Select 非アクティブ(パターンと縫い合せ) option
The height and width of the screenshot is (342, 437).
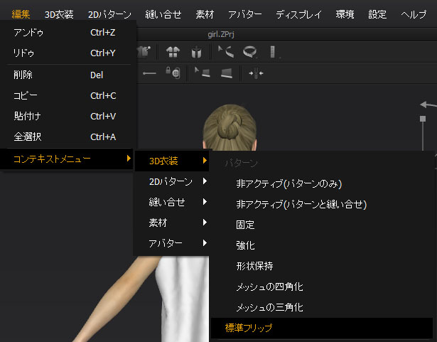(x=322, y=205)
